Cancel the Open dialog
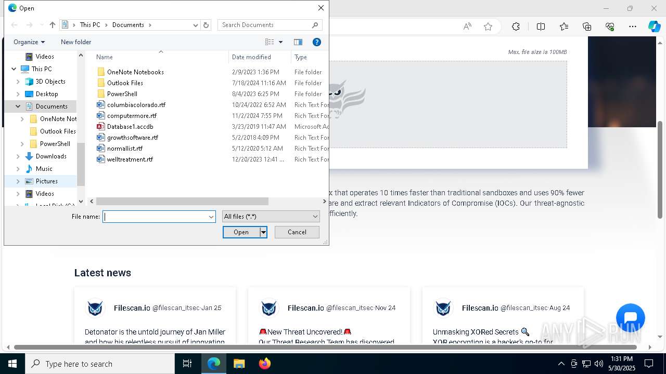This screenshot has width=666, height=374. pos(297,232)
